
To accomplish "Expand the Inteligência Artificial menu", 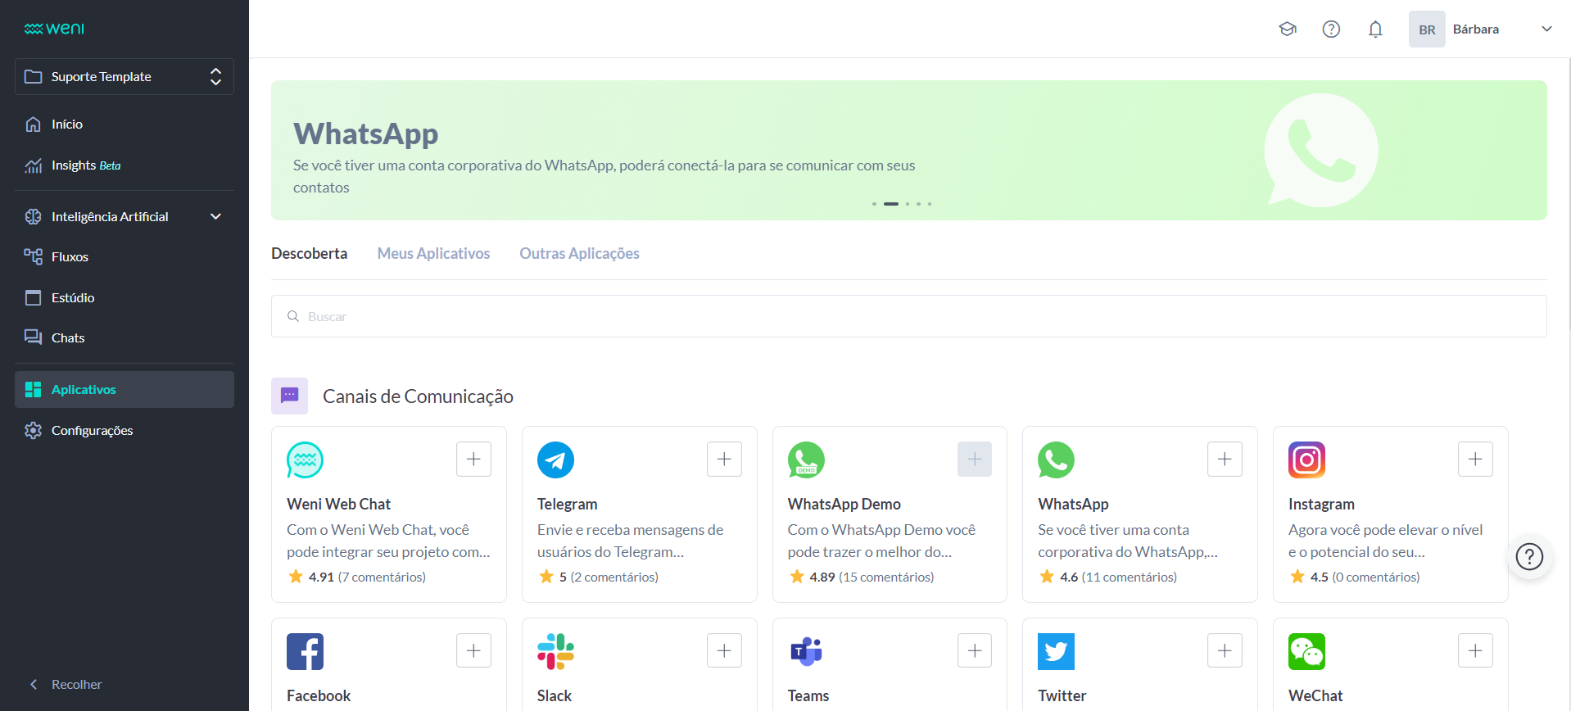I will click(125, 216).
